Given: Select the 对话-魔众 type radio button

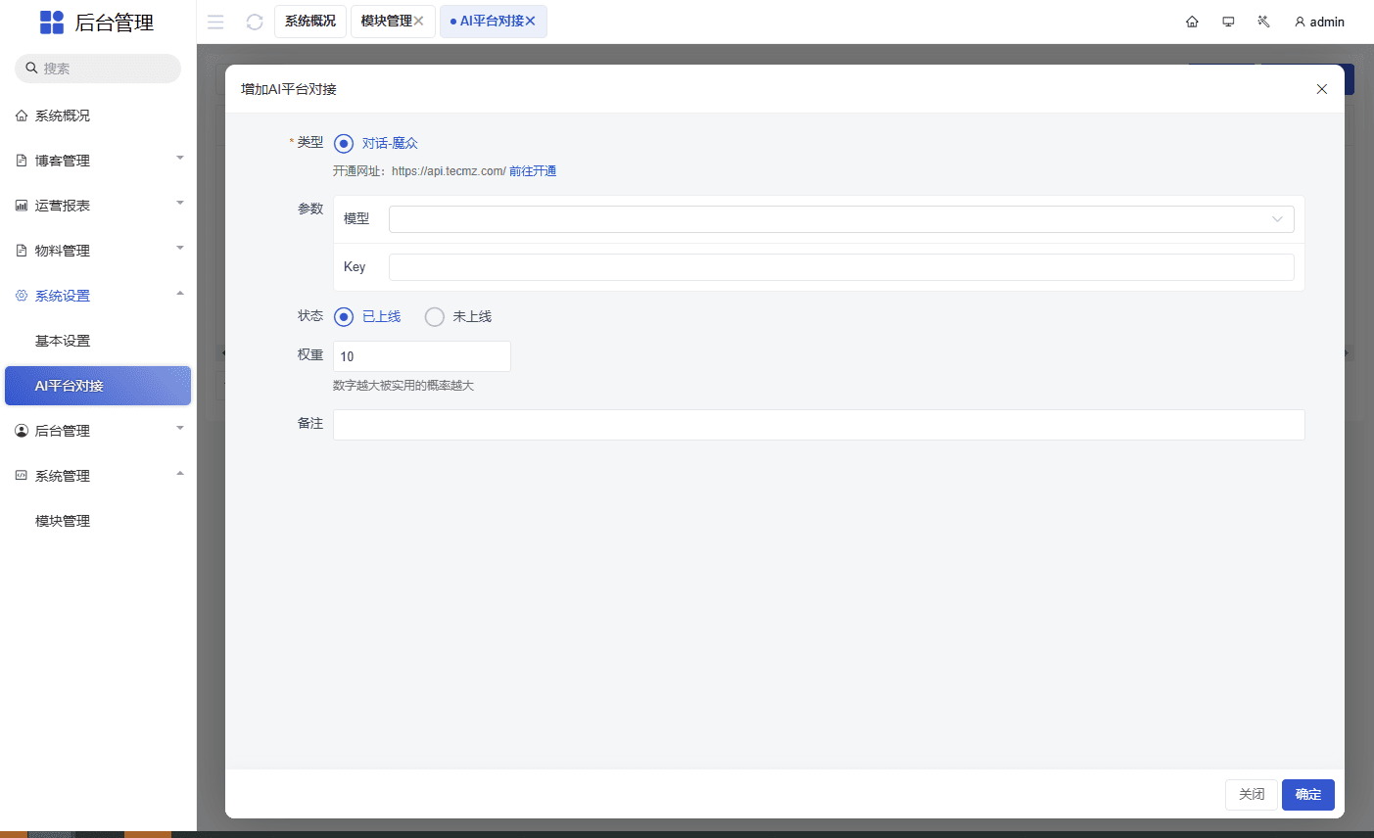Looking at the screenshot, I should [344, 144].
